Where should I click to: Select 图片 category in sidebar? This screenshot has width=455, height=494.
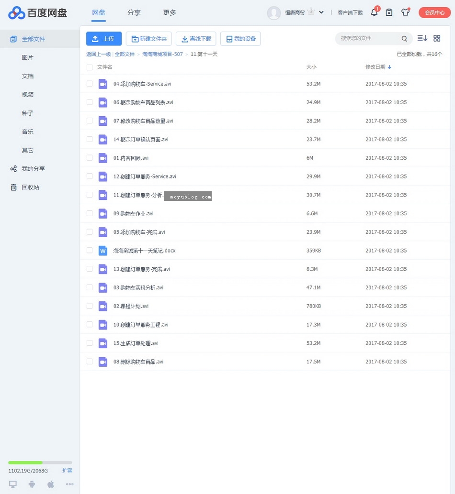pos(28,58)
